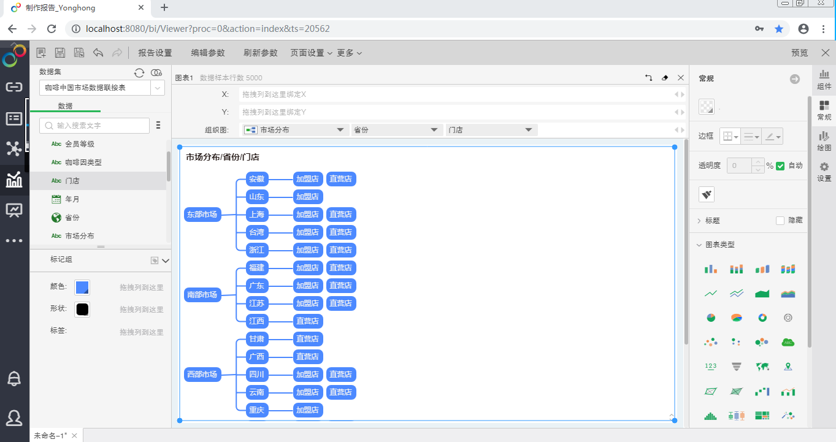Click the 颜色 blue color swatch
Screen dimensions: 836x442
tap(82, 287)
